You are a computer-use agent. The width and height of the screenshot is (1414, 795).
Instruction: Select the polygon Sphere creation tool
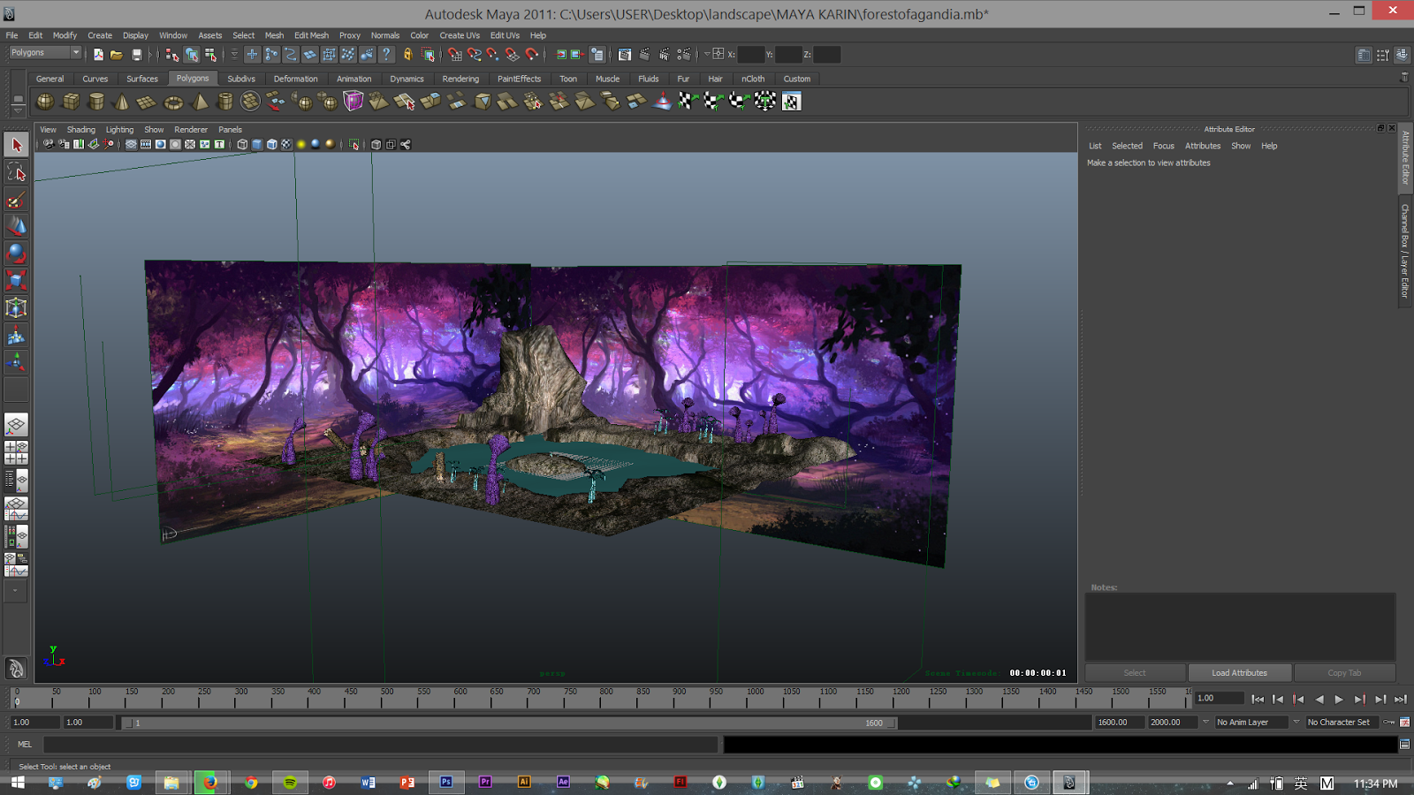(x=45, y=102)
